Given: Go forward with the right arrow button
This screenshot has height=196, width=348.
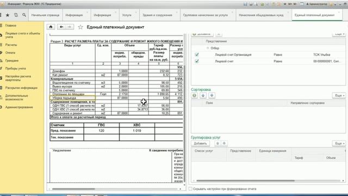Looking at the screenshot, I should (x=70, y=27).
